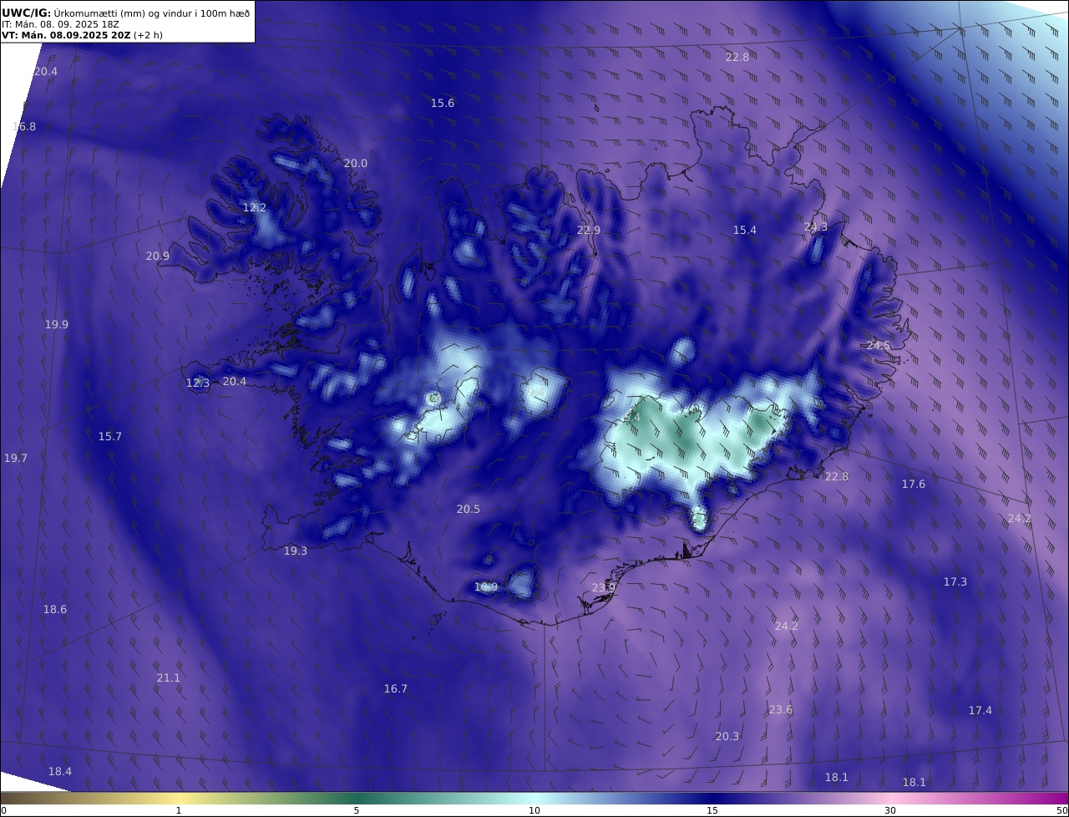Click the title text "UWC/IG: Úrkomumætti (mm) og vindur"

(126, 13)
